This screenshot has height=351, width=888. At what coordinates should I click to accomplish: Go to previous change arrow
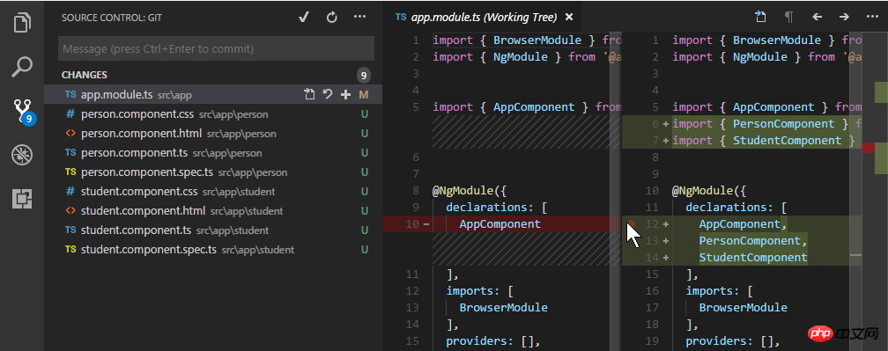[817, 17]
